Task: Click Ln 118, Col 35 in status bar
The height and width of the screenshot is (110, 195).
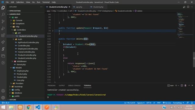Action: coord(129,103)
